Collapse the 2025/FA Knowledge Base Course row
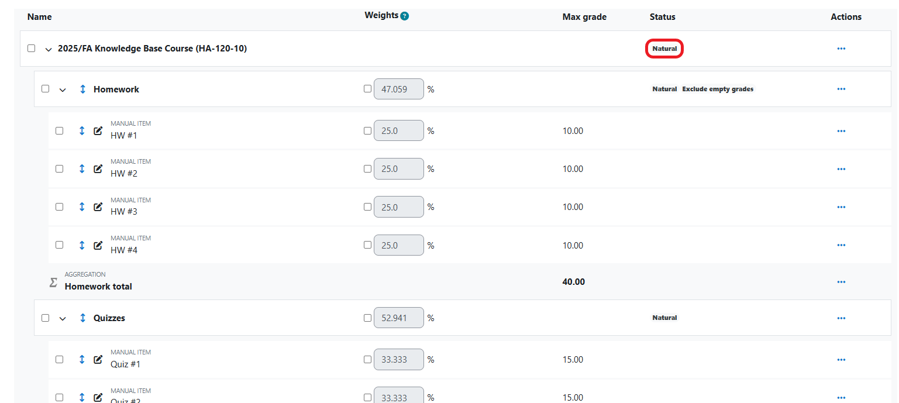Viewport: 899px width, 403px height. click(49, 49)
